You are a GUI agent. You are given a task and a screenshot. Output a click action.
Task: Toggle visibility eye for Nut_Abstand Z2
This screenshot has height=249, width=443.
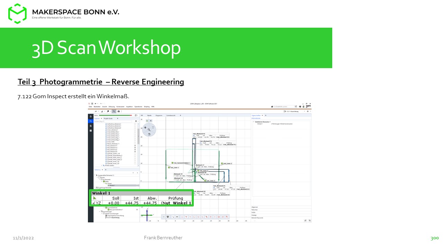(x=135, y=151)
